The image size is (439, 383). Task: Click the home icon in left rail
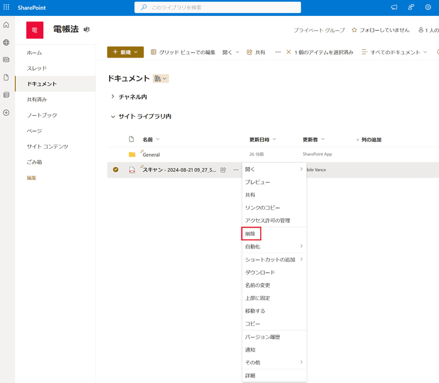7,25
